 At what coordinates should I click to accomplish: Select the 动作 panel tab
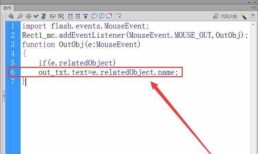click(x=7, y=8)
